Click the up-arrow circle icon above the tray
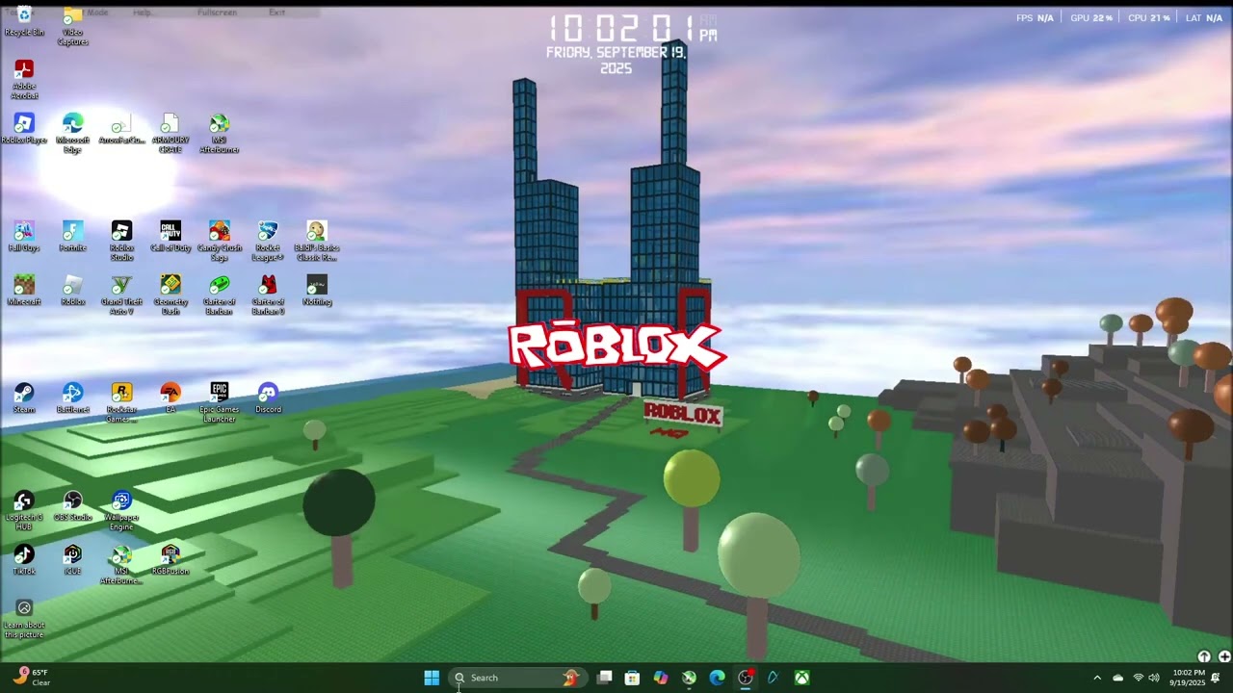 1204,656
